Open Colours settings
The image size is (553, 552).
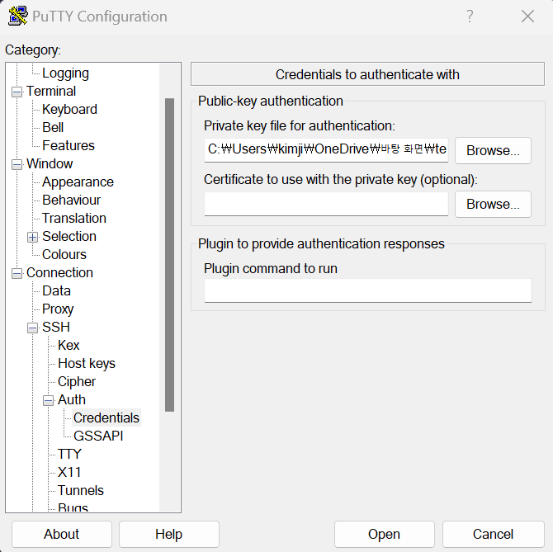click(x=64, y=254)
